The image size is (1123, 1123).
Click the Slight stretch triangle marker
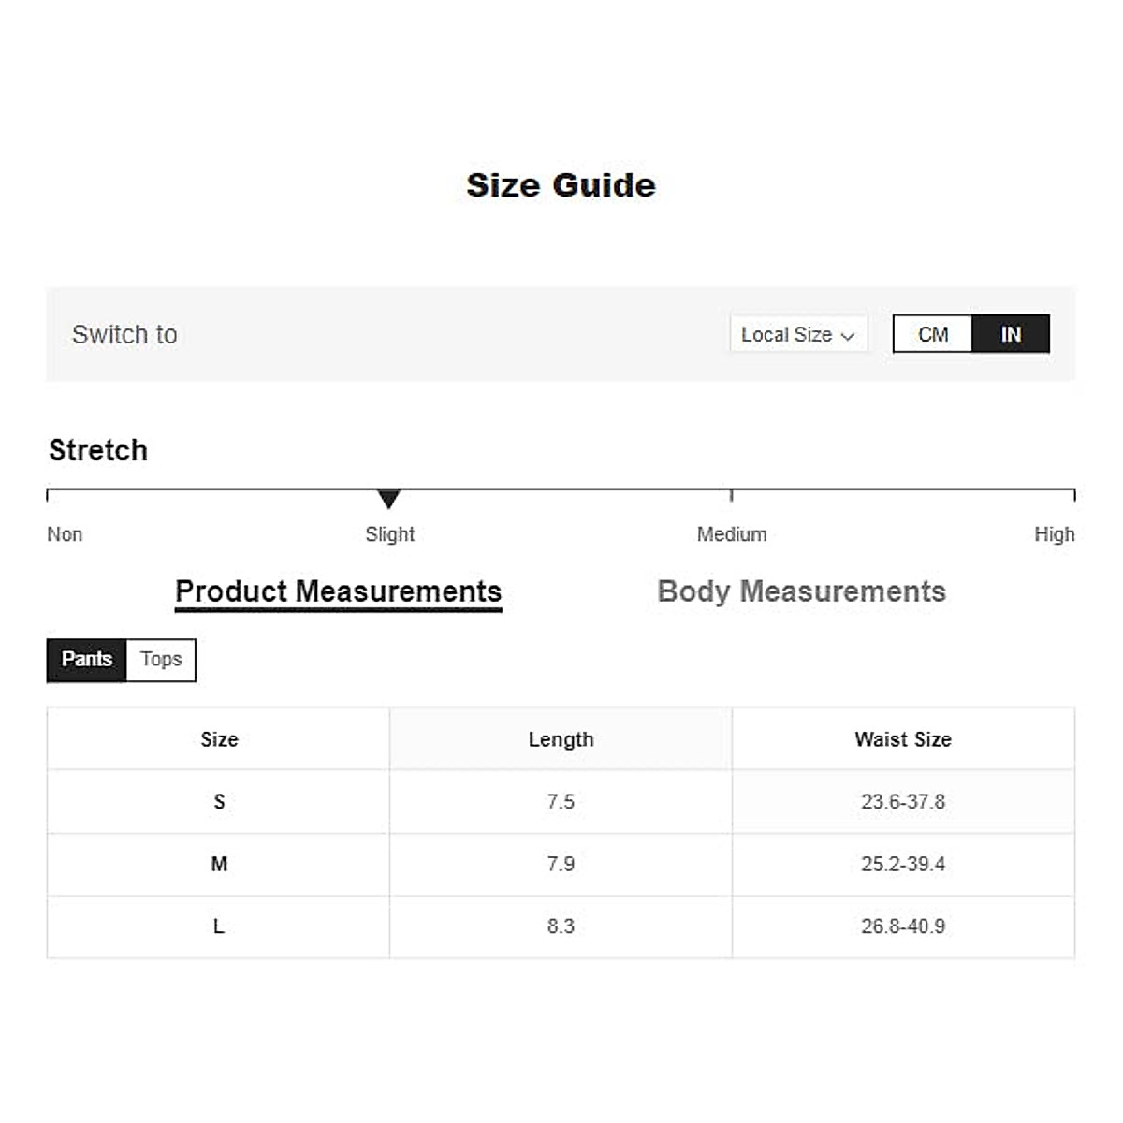[389, 499]
